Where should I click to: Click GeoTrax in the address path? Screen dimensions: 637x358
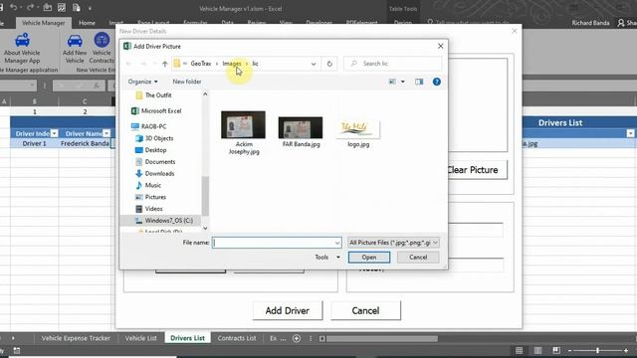pos(201,64)
